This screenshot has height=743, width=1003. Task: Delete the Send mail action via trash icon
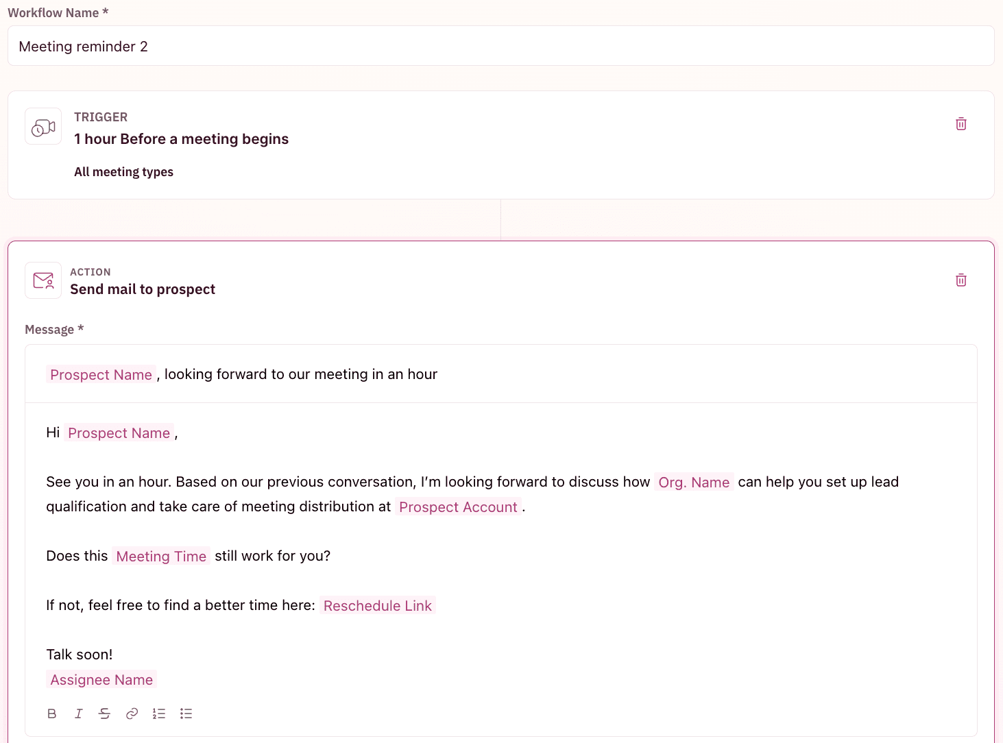(x=960, y=280)
